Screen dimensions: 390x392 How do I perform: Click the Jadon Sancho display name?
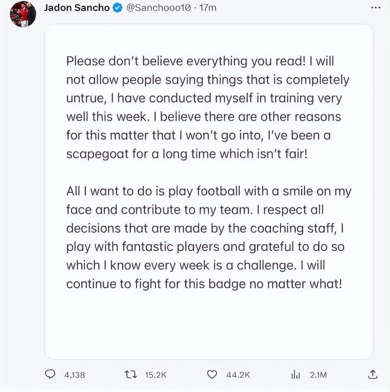point(76,8)
